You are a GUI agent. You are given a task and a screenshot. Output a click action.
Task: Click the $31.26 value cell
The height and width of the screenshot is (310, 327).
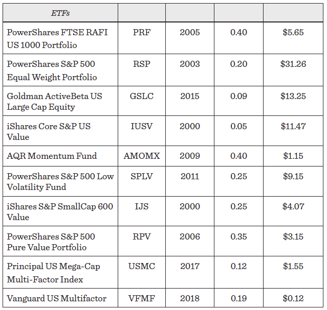pyautogui.click(x=293, y=64)
